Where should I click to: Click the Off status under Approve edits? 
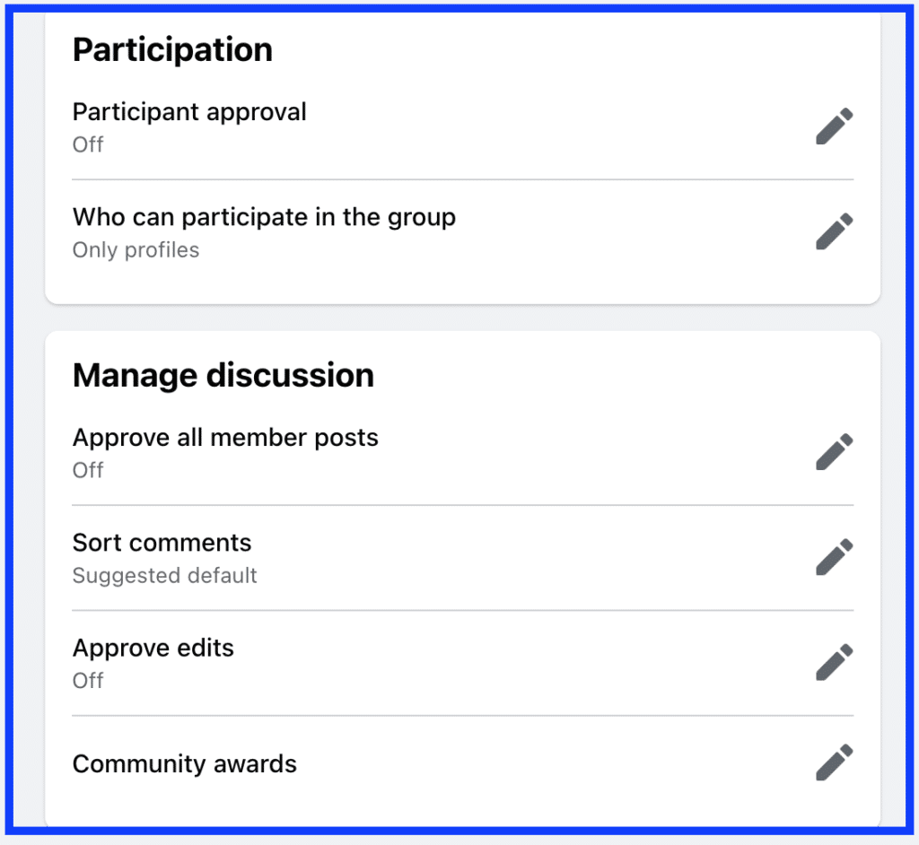[x=88, y=680]
